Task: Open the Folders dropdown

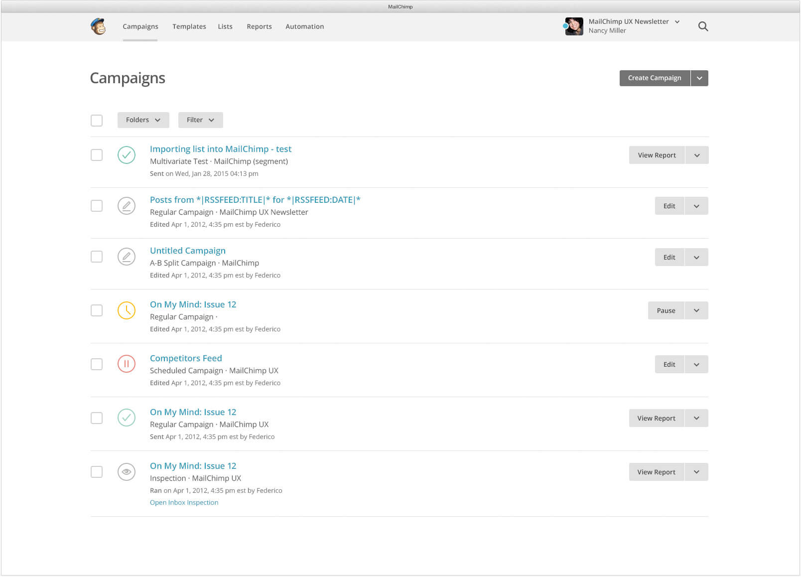Action: pos(143,120)
